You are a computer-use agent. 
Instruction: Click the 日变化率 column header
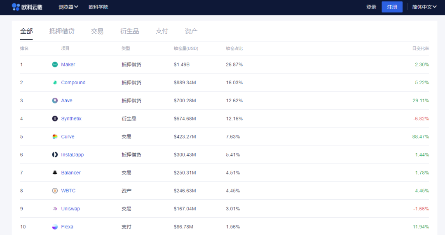pos(421,48)
